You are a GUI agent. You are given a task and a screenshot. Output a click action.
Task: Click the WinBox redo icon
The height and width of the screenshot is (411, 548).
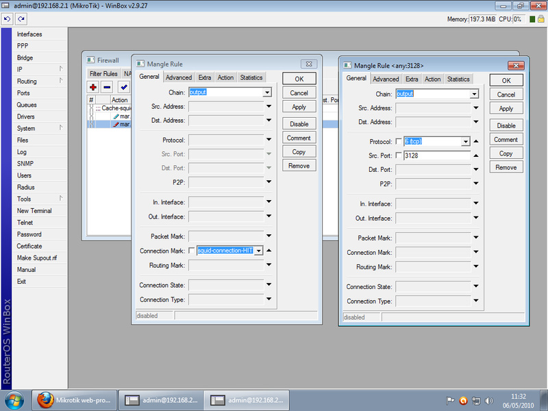tap(21, 19)
